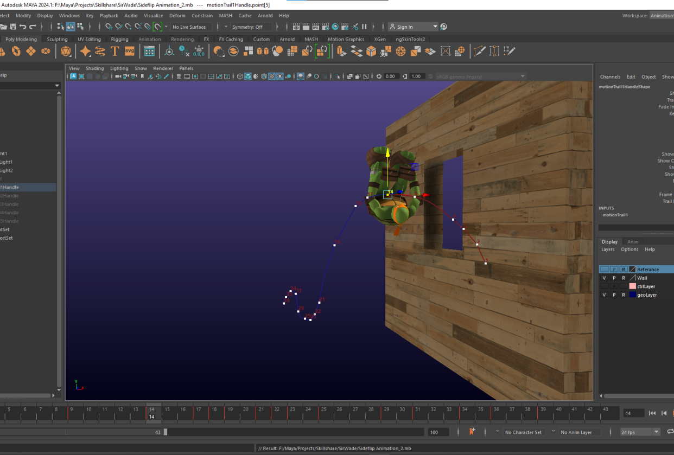Delete history using the clock-x shelf icon
The image size is (674, 455).
tap(184, 51)
